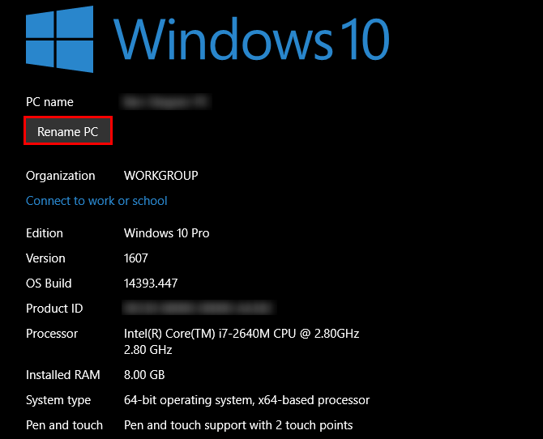Click the System type label

58,400
